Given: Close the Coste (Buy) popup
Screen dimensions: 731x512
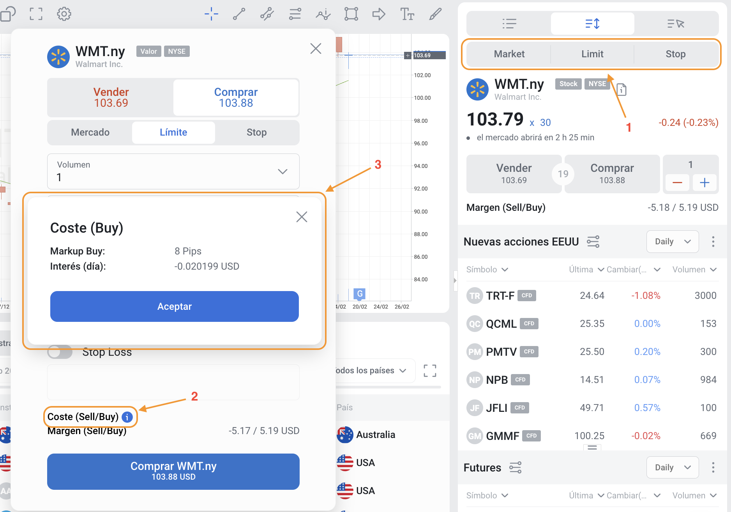Looking at the screenshot, I should pos(302,217).
